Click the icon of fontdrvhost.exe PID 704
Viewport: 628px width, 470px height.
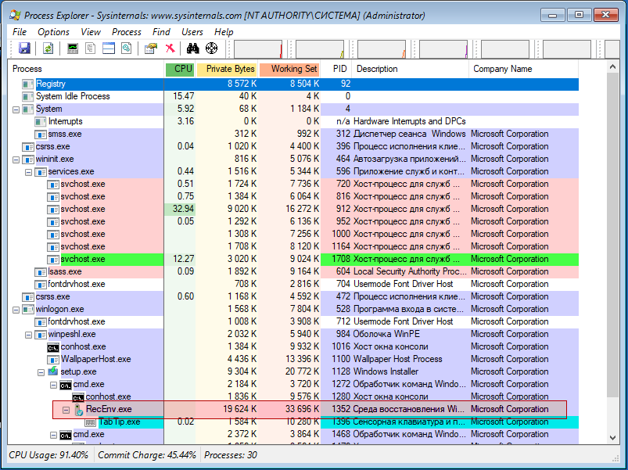(41, 284)
